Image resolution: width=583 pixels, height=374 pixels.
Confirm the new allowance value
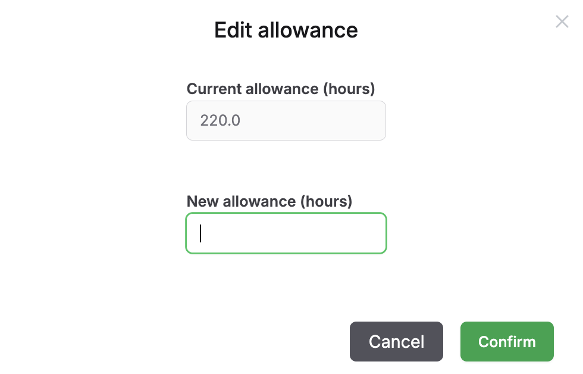pos(507,341)
